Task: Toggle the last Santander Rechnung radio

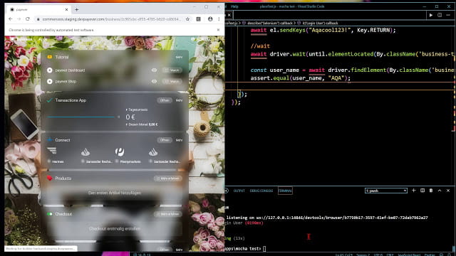Action: point(150,161)
